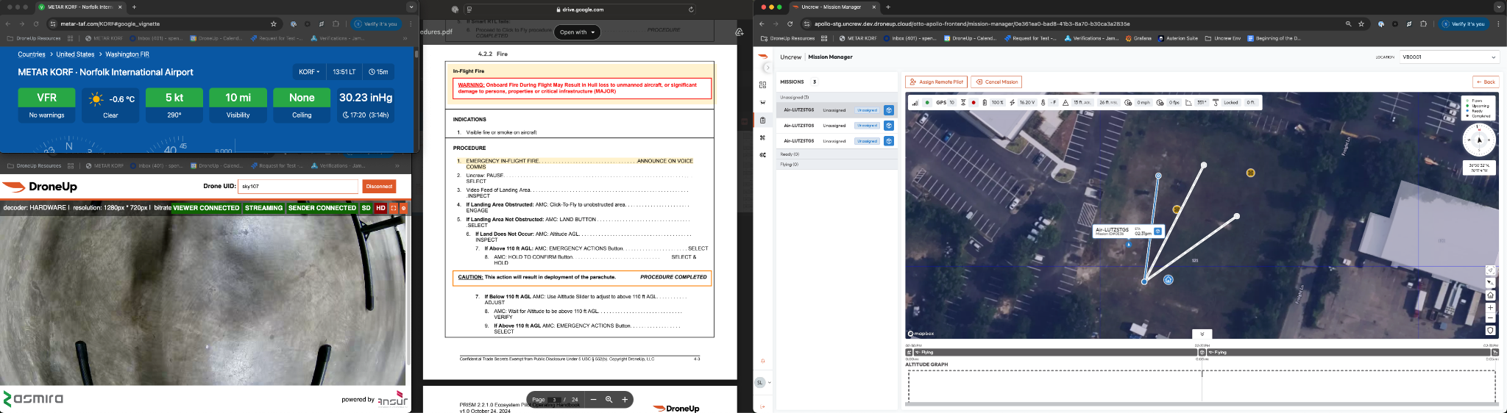1507x413 pixels.
Task: Open the 15m refresh interval selector
Action: tap(378, 72)
